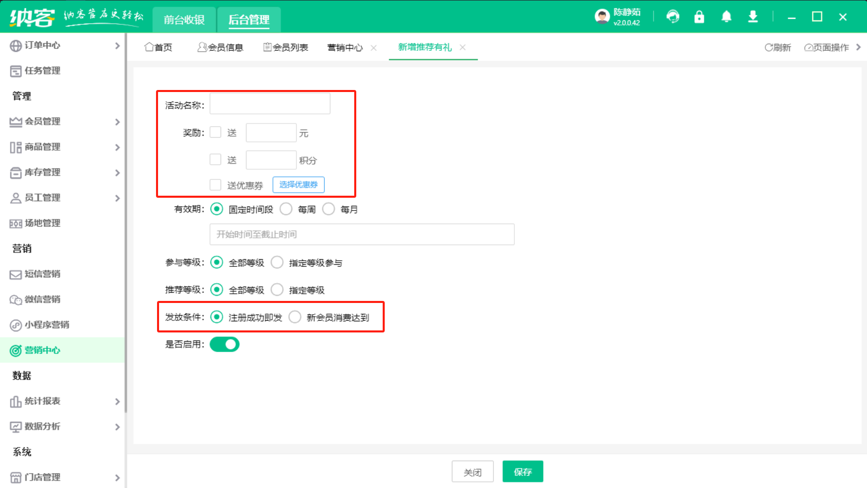Click the lock screen icon

(699, 17)
